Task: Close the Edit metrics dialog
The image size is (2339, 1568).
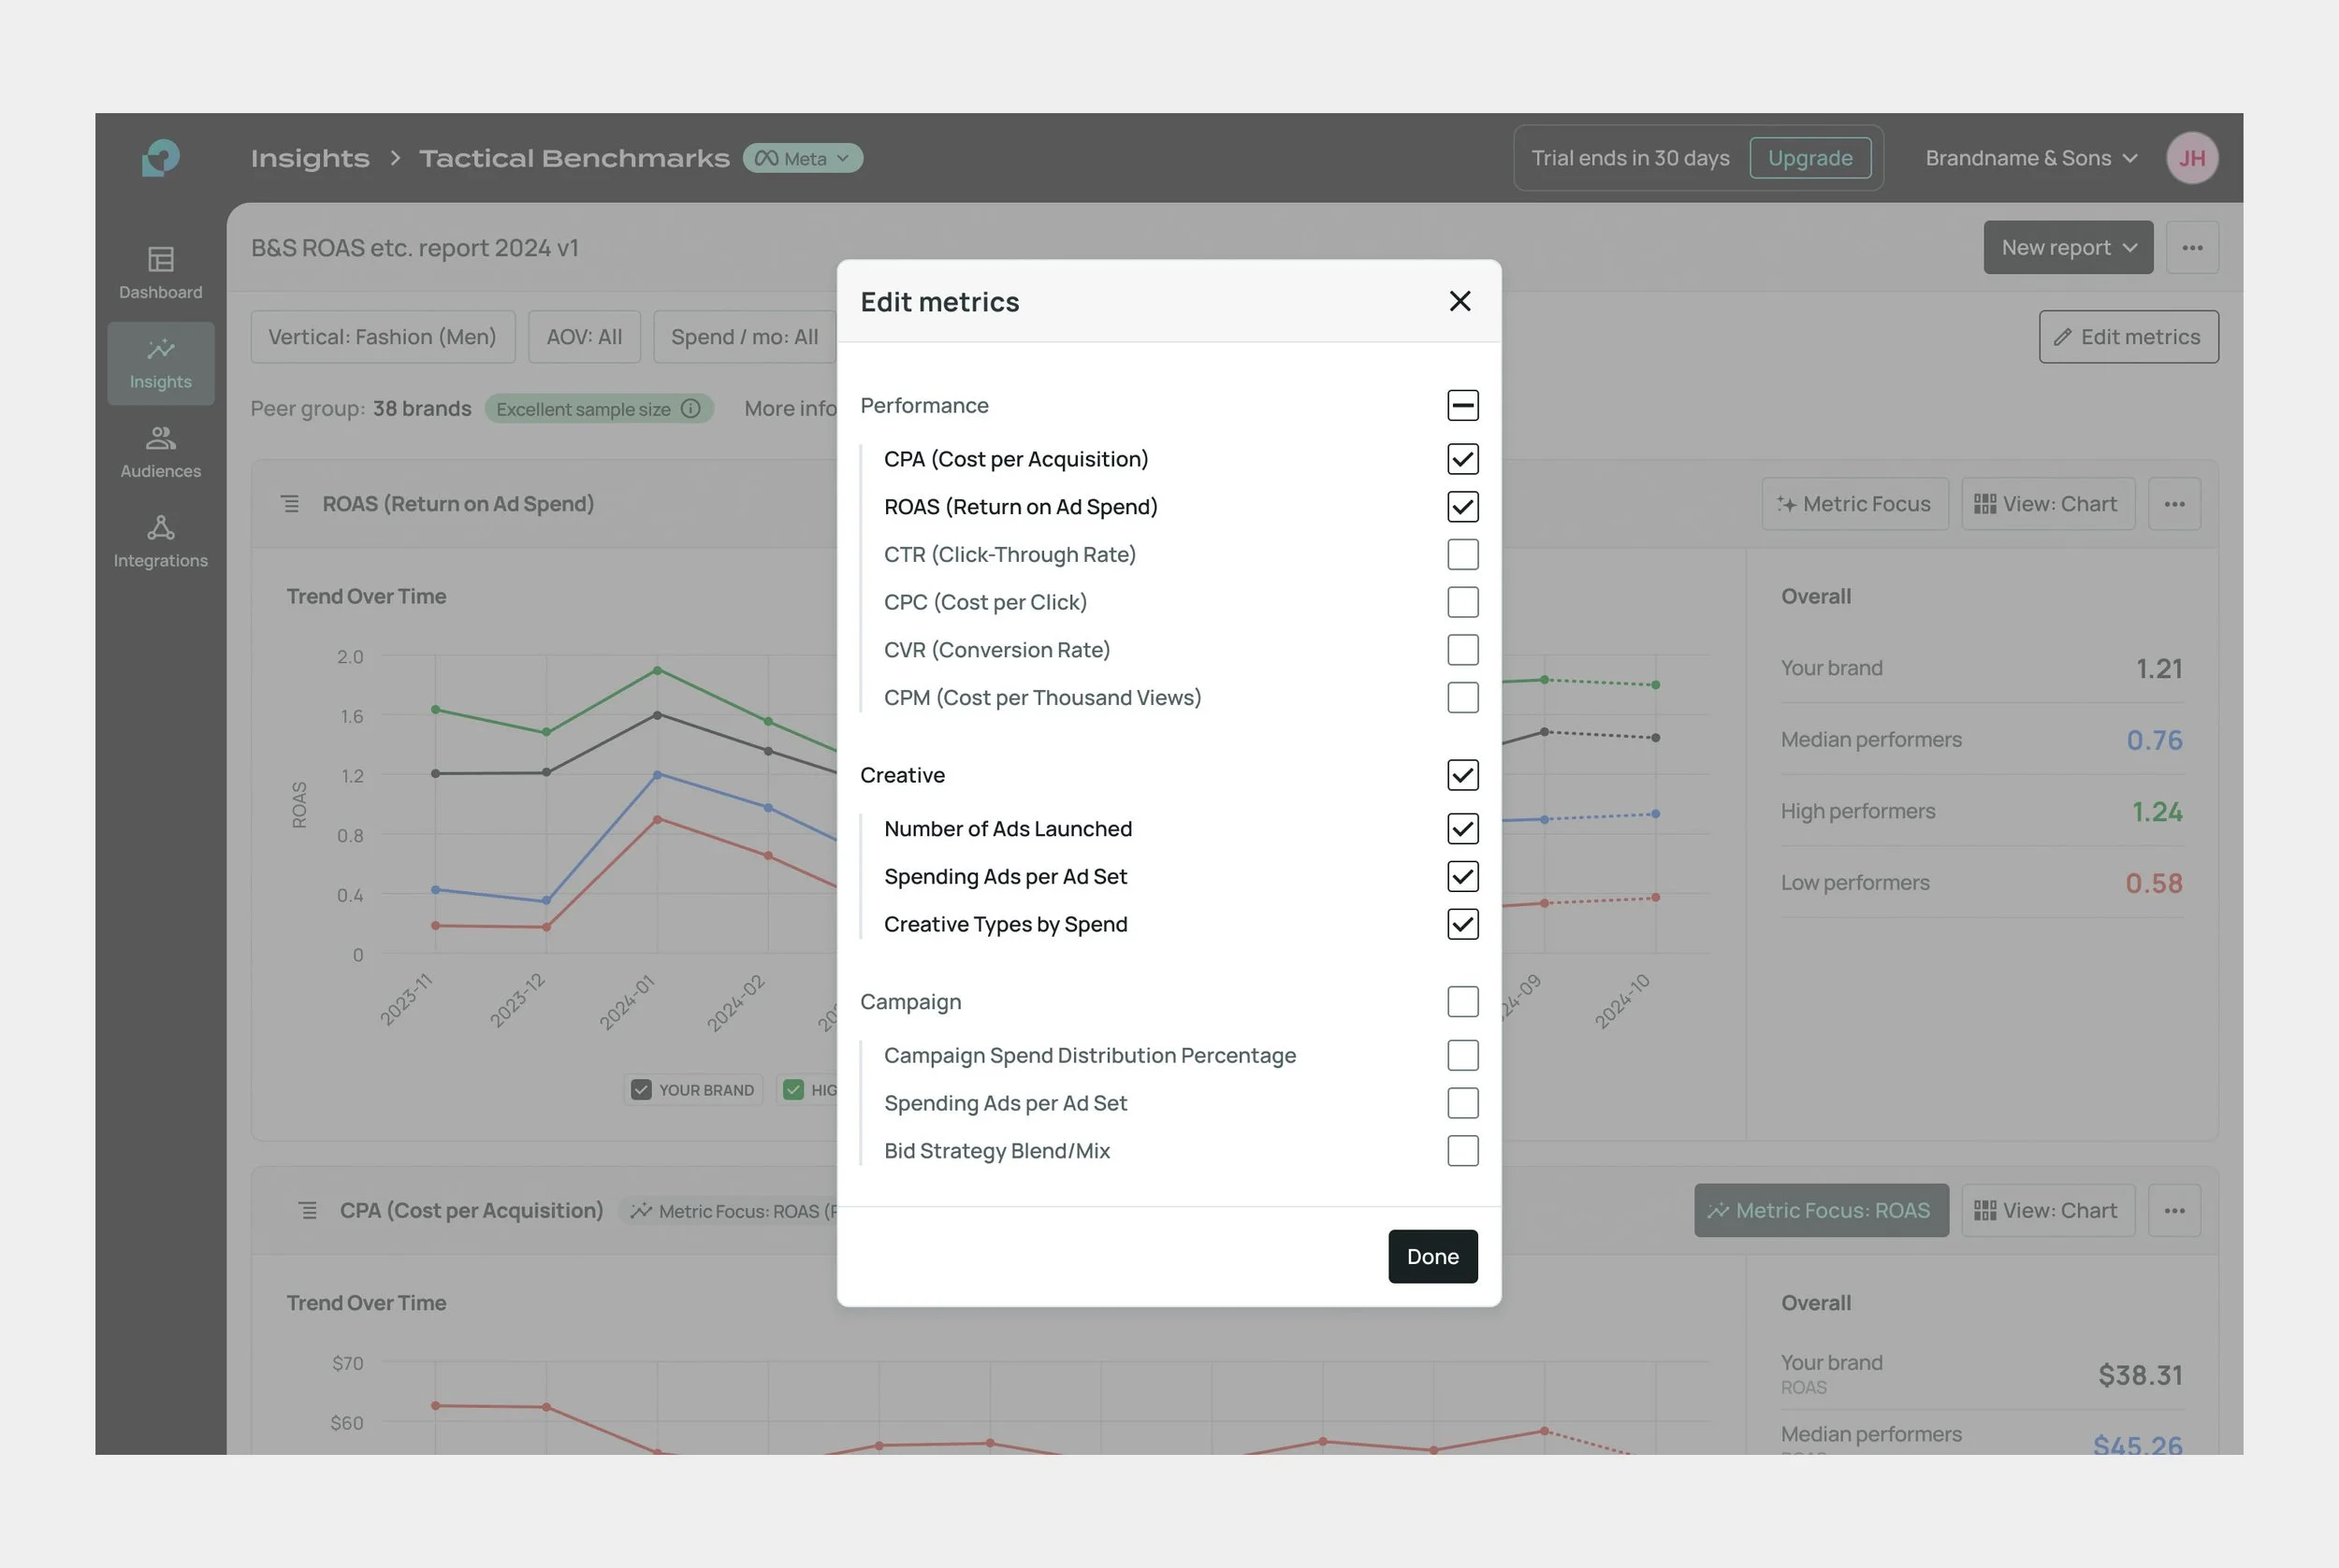Action: [x=1460, y=301]
